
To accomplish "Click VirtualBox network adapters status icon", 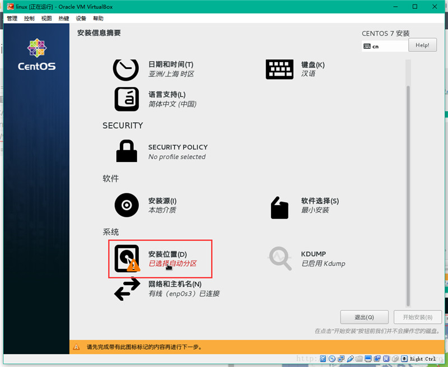I will click(x=341, y=359).
